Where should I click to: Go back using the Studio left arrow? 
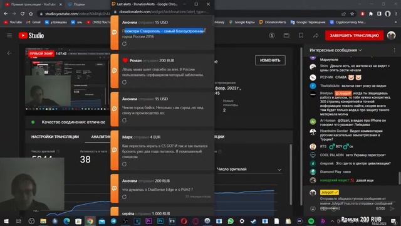[10, 53]
